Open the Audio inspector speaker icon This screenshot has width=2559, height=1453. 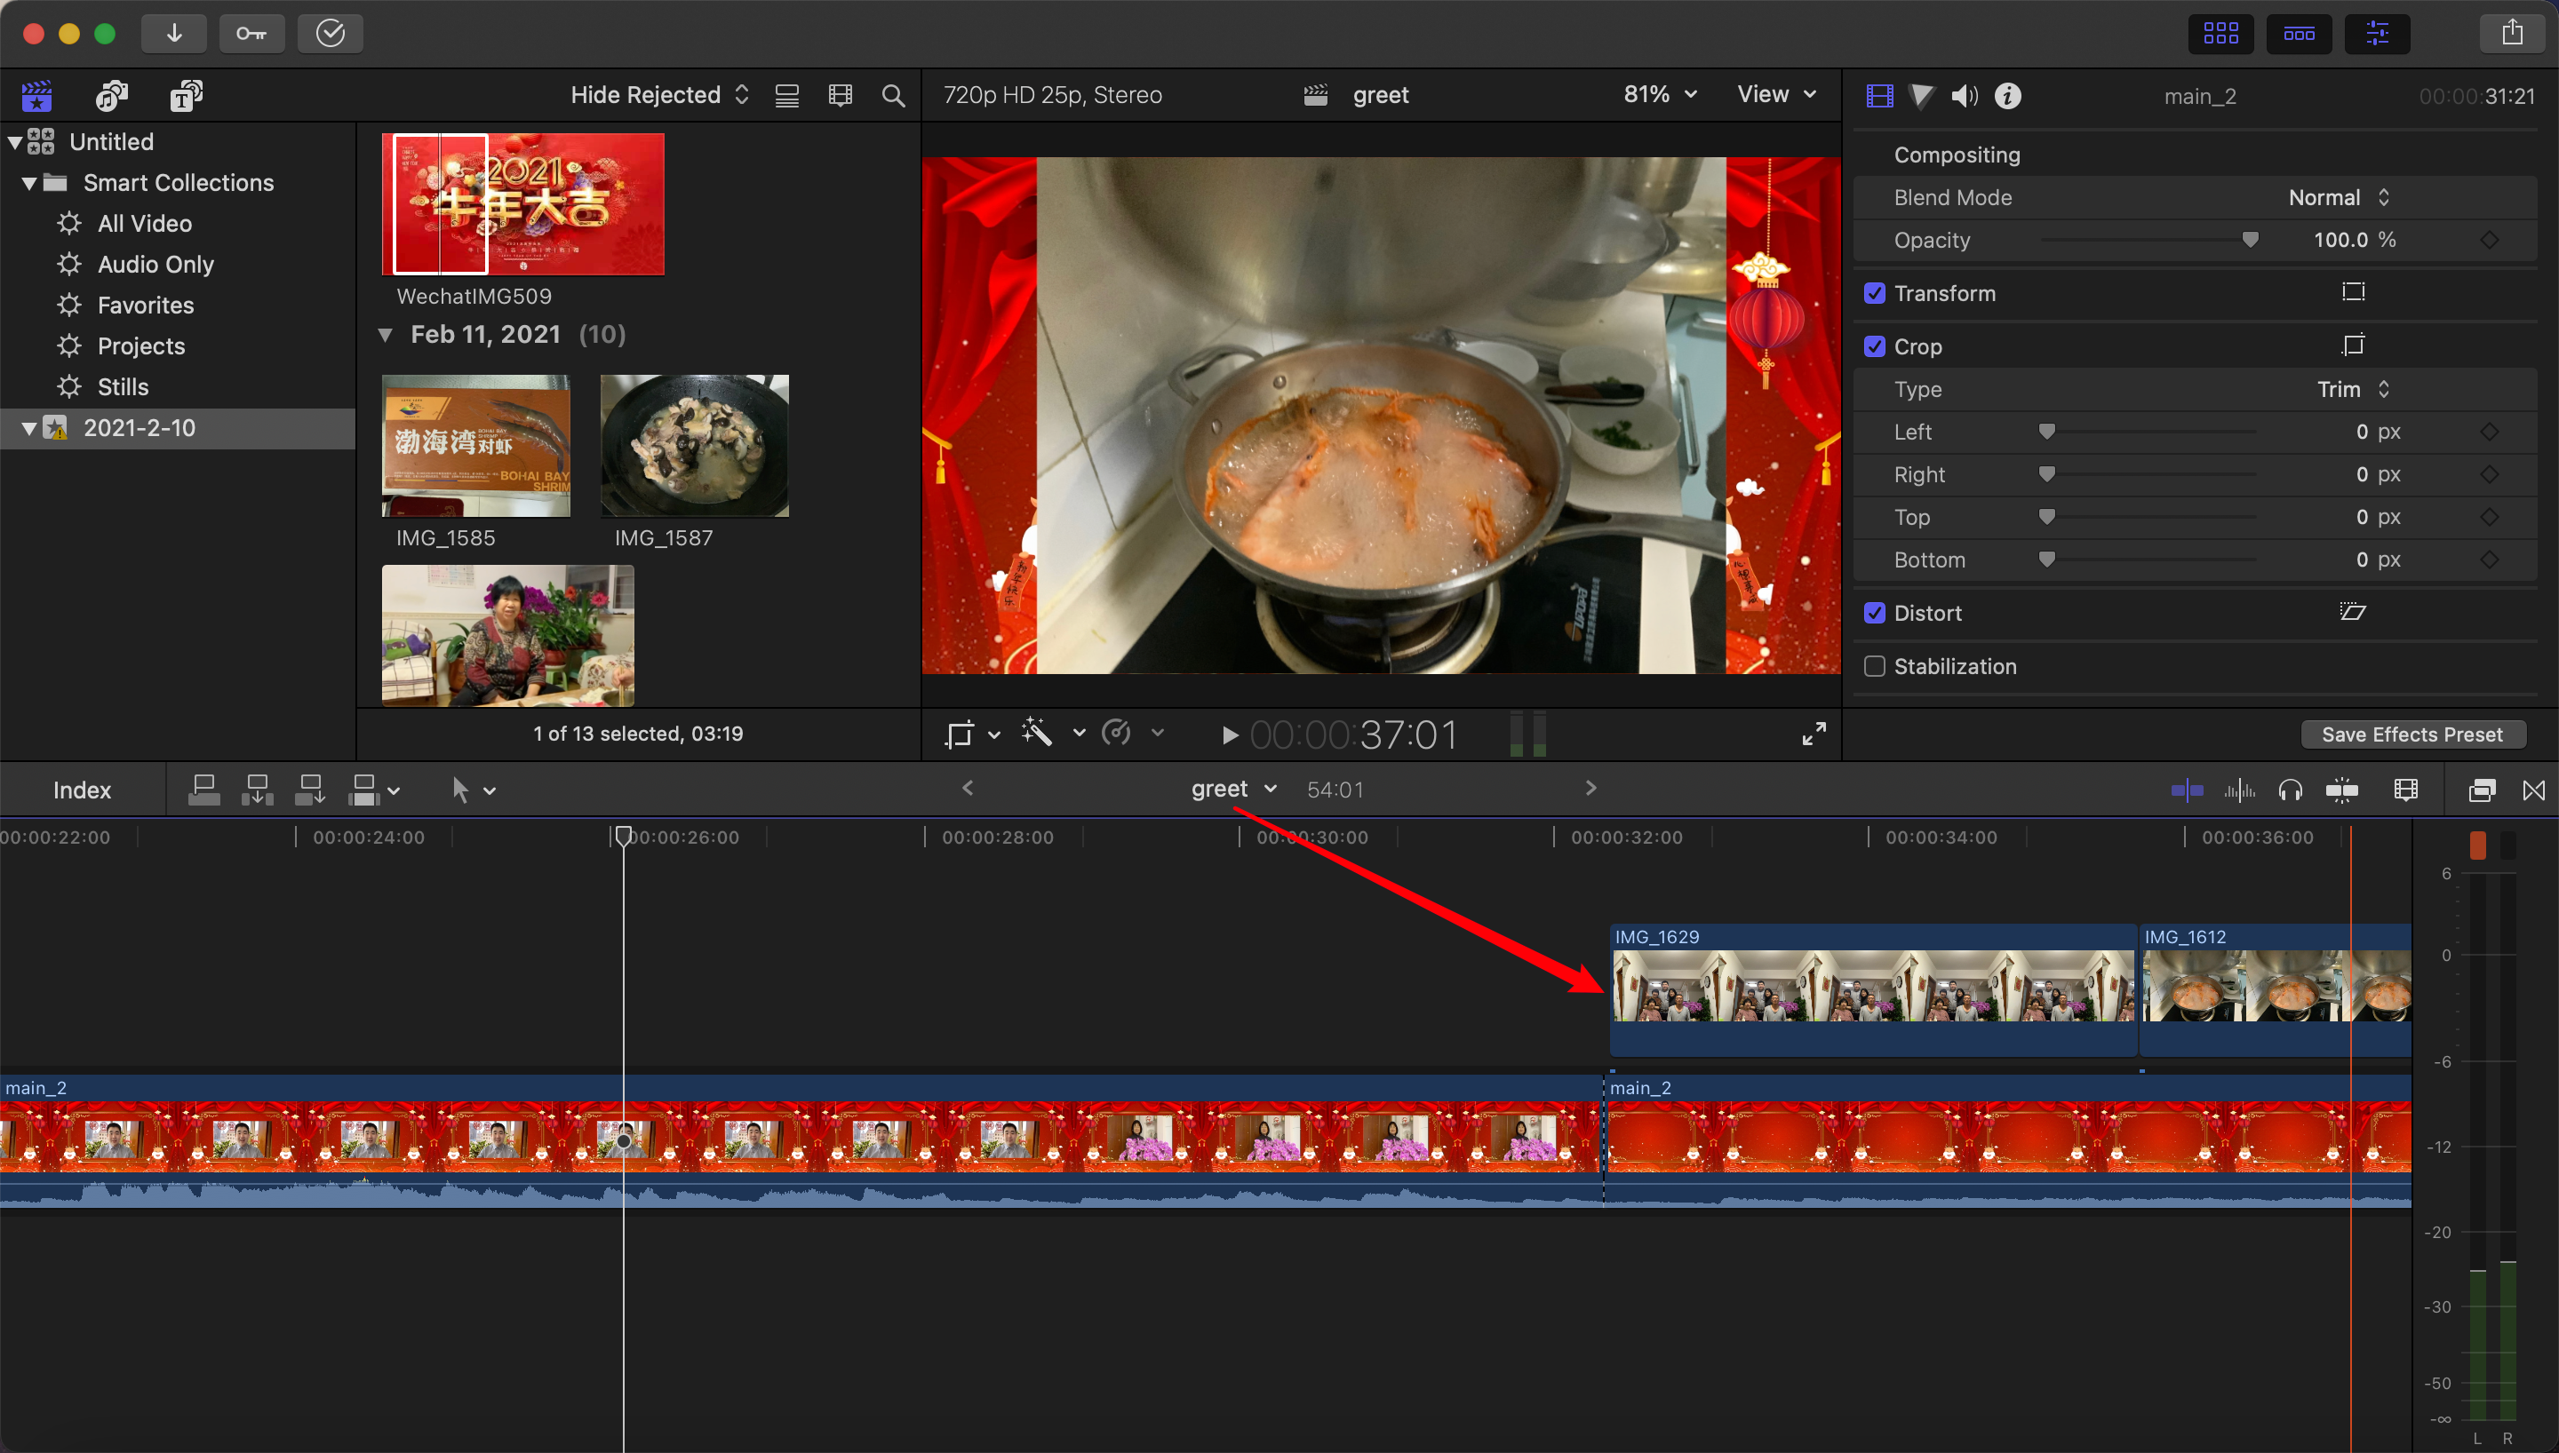1963,96
